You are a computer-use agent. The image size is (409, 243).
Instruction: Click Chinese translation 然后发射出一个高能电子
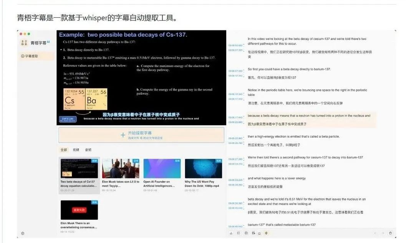pyautogui.click(x=274, y=145)
